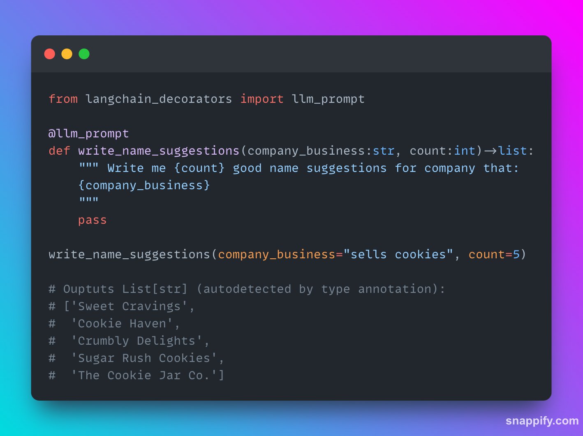Click the red close dot

coord(50,54)
